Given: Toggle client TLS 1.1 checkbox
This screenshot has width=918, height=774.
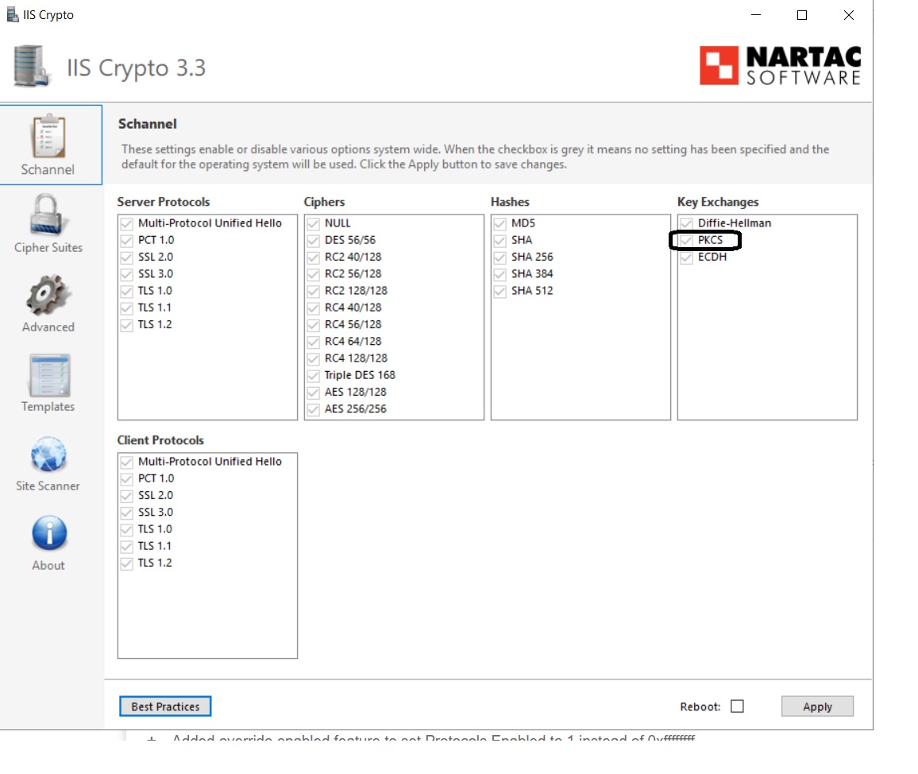Looking at the screenshot, I should [126, 548].
